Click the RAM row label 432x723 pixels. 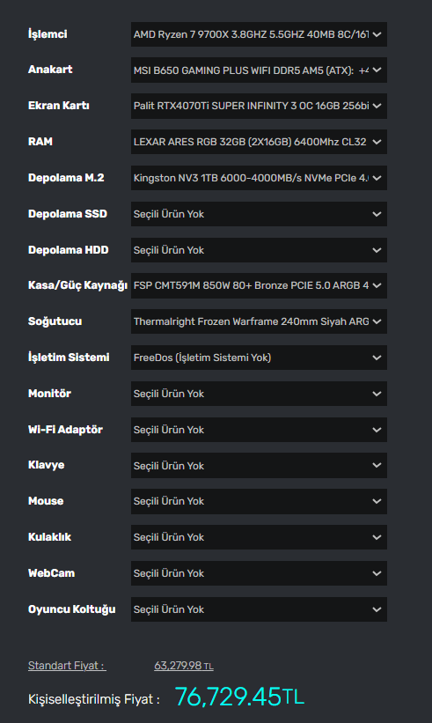pyautogui.click(x=40, y=142)
